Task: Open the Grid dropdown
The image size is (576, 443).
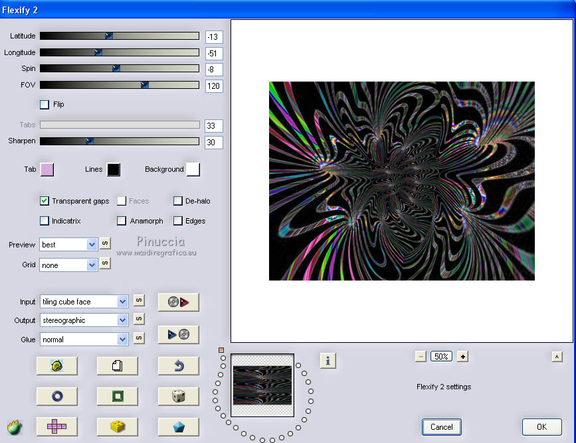Action: pos(68,265)
